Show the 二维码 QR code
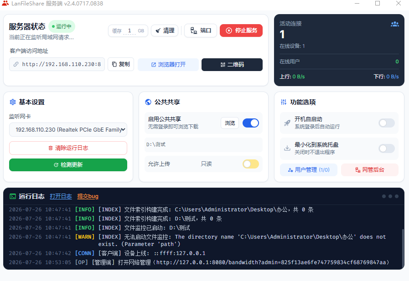The image size is (409, 281). click(x=232, y=65)
